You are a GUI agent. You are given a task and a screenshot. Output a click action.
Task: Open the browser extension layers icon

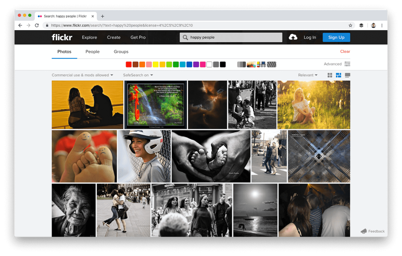click(361, 25)
